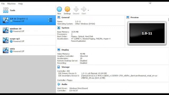Click the Video Memory 40 MB value
The width and height of the screenshot is (169, 95).
[x=82, y=54]
